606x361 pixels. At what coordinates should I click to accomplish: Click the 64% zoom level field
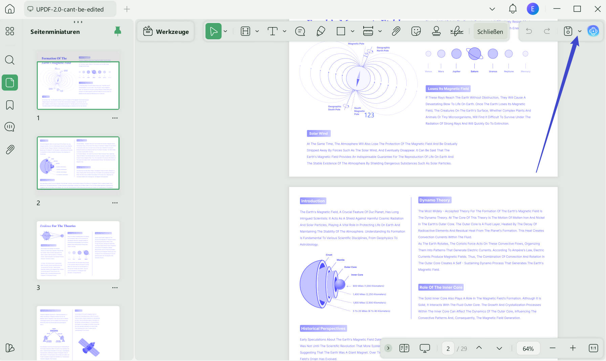528,348
